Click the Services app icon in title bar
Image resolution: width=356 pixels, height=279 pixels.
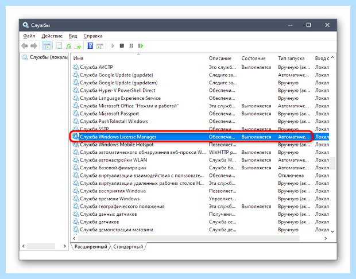tap(25, 25)
